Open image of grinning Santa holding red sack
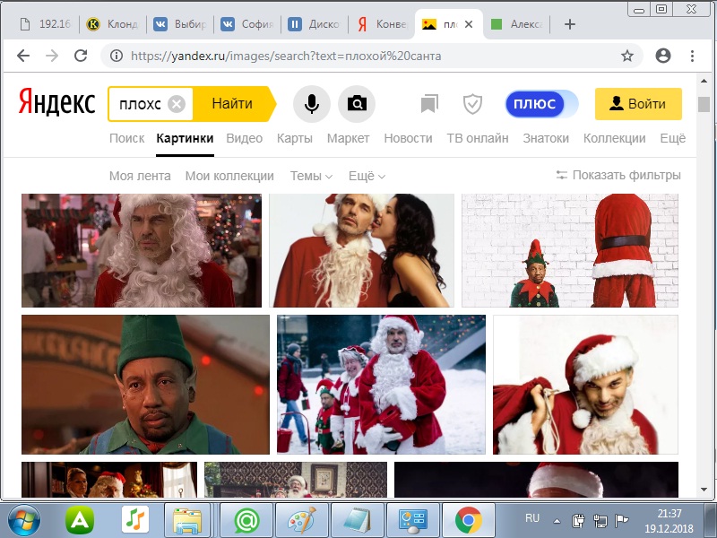This screenshot has height=538, width=717. 585,385
